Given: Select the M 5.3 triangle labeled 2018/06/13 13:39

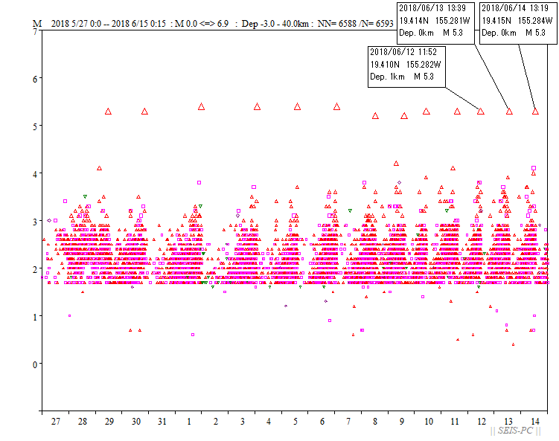Looking at the screenshot, I should click(509, 112).
